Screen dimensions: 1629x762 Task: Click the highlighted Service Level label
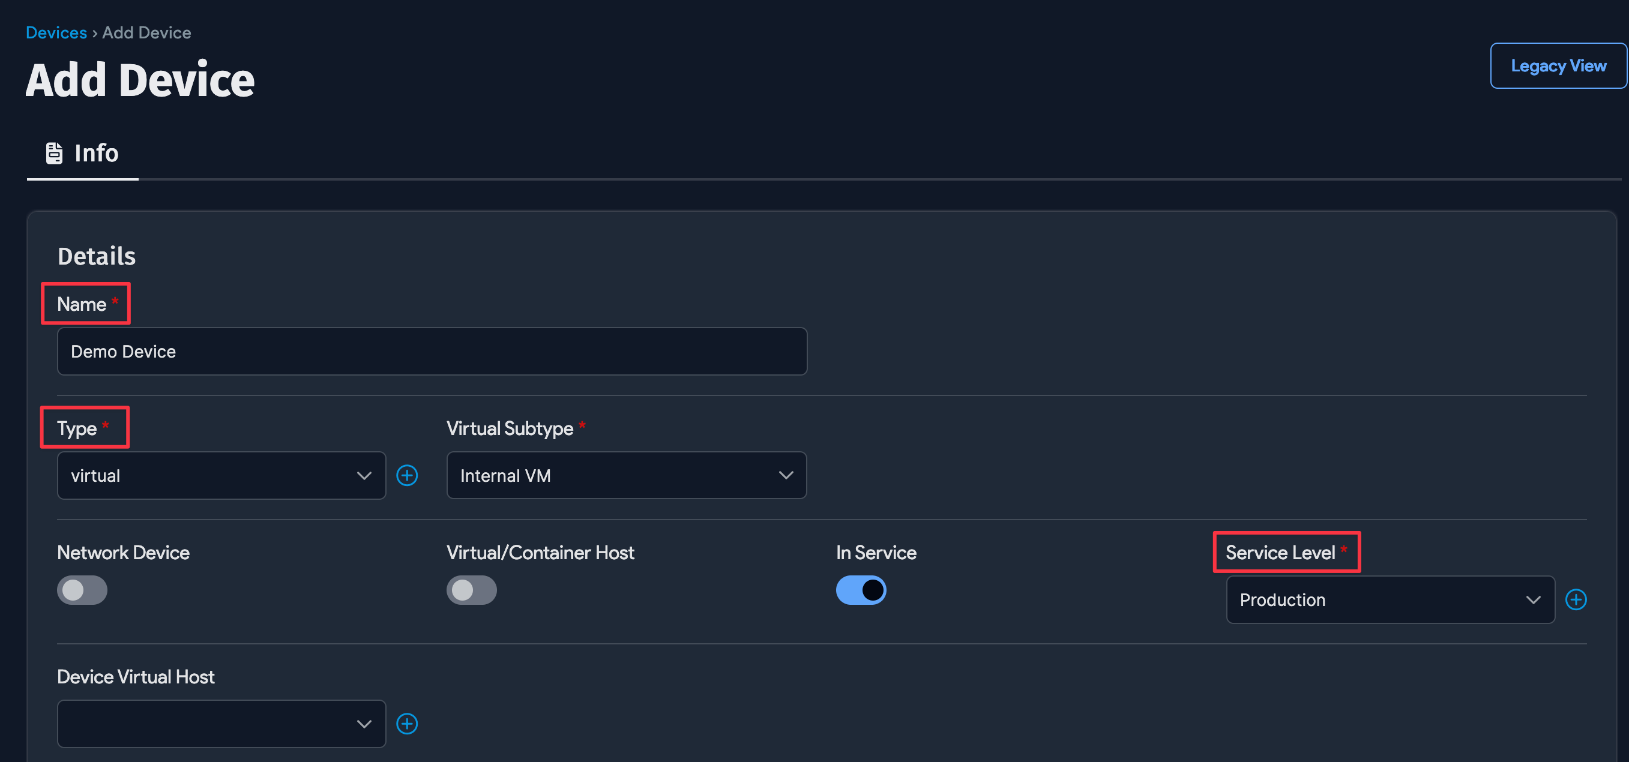pyautogui.click(x=1286, y=552)
